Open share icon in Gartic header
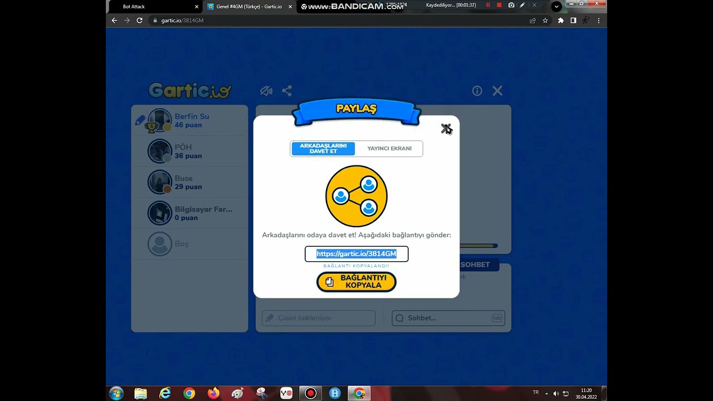The image size is (713, 401). [x=287, y=91]
